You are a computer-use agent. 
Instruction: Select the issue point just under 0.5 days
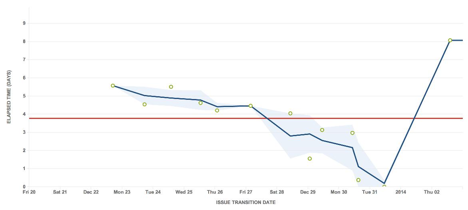click(x=358, y=180)
